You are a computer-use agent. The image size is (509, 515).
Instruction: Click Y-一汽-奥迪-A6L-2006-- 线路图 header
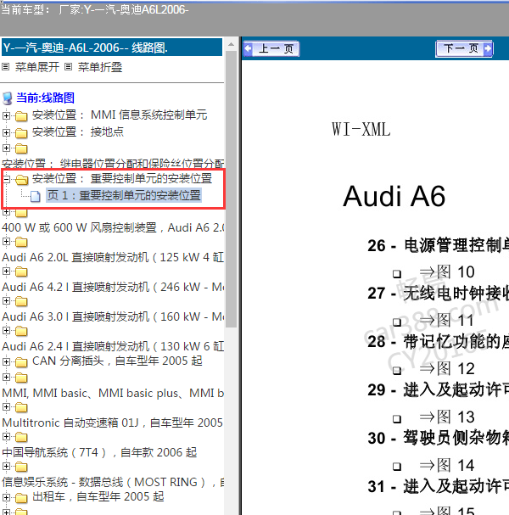coord(112,48)
